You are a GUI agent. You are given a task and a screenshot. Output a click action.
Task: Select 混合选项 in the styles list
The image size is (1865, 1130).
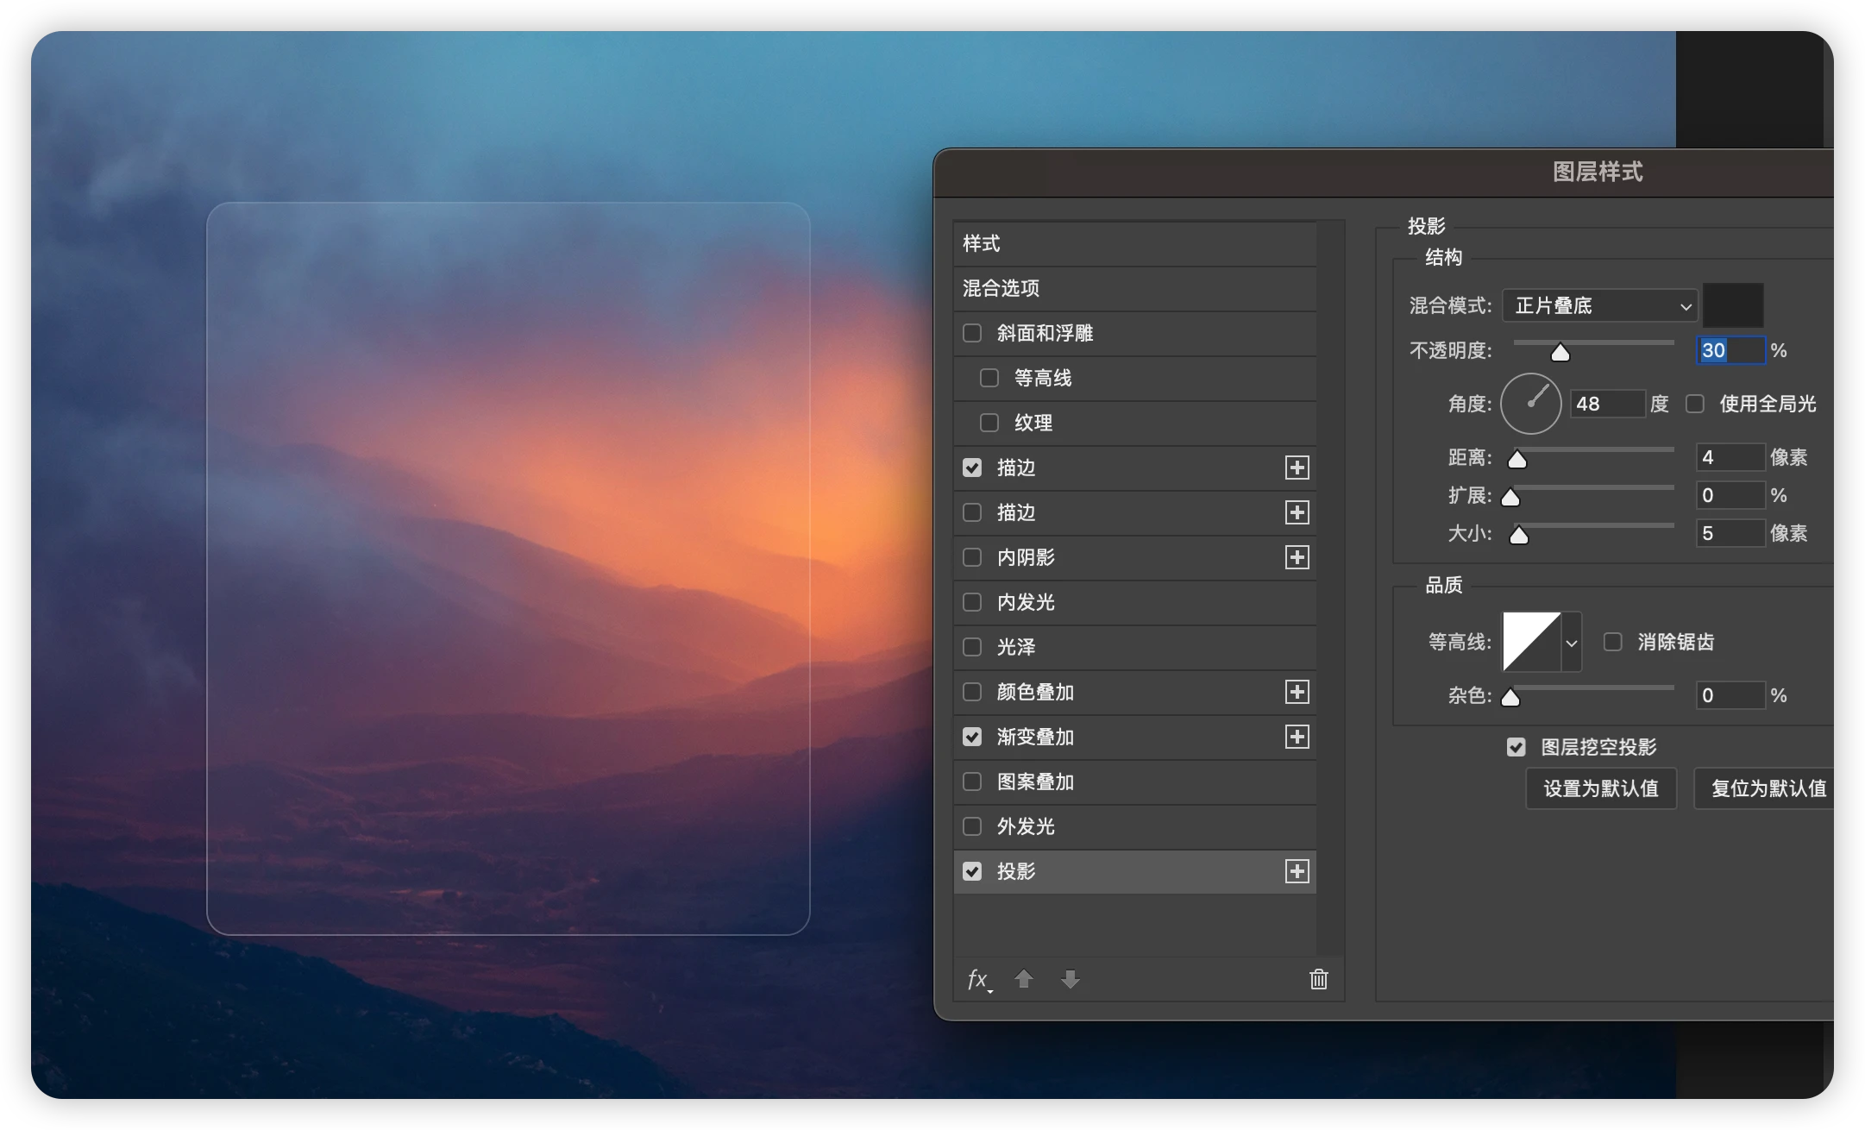(1134, 288)
